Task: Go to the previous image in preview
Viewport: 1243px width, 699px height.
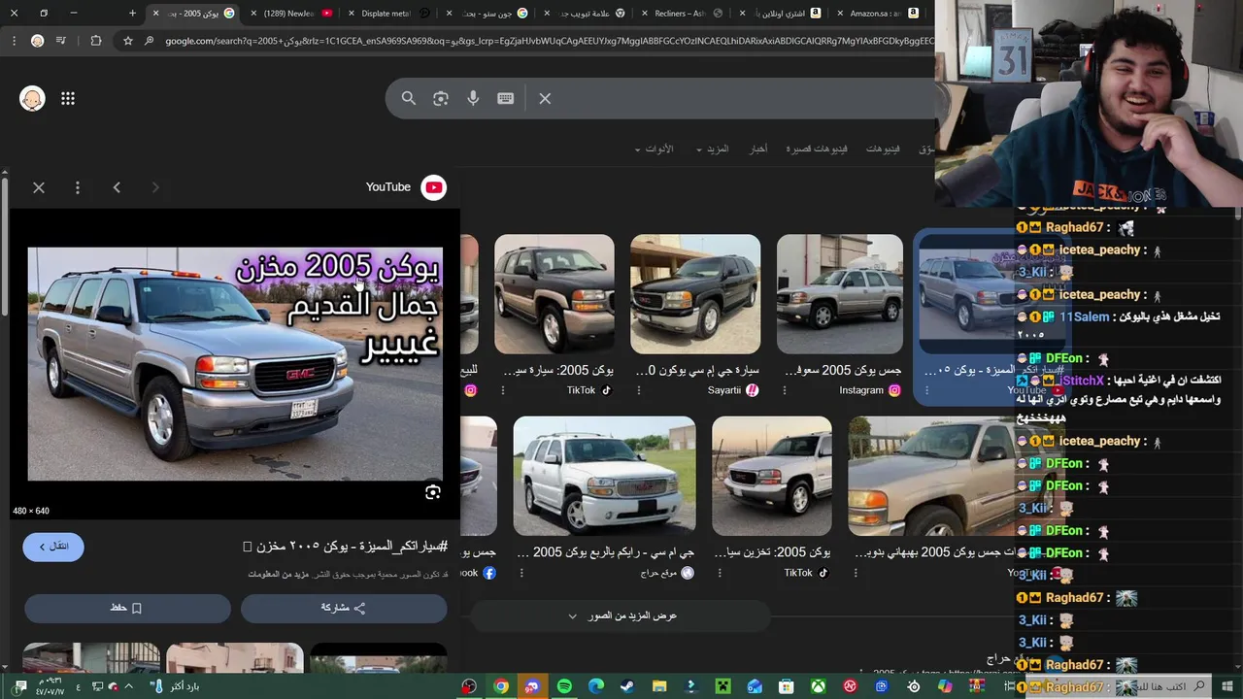Action: (x=117, y=187)
